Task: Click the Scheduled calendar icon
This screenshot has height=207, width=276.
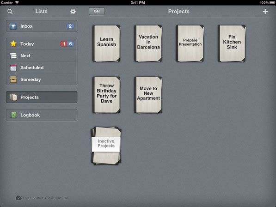Action: coord(13,67)
